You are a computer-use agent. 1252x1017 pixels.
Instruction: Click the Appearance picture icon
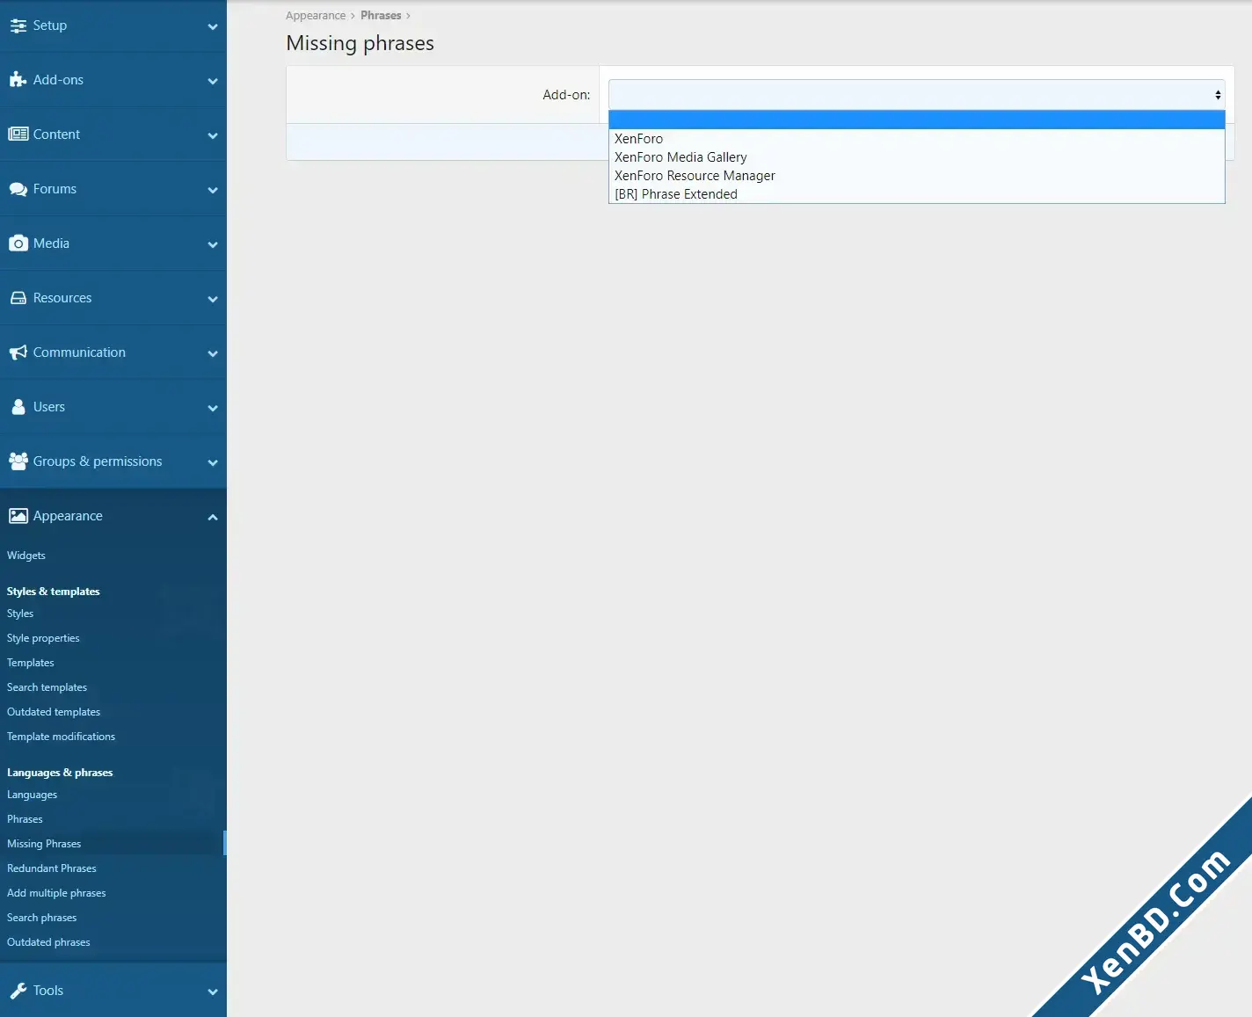pyautogui.click(x=18, y=516)
